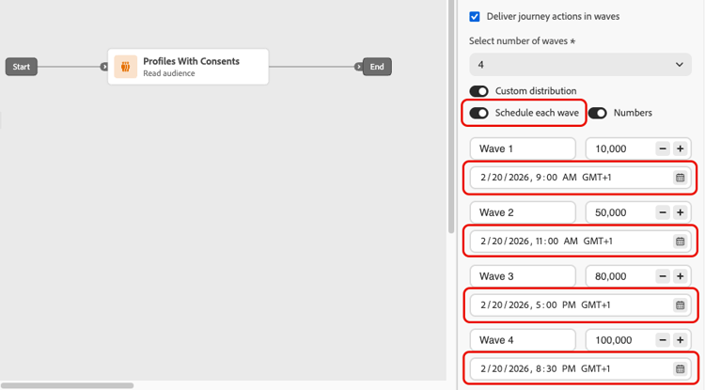Click the Wave 3 number field showing 80,000
Viewport: 705px width, 390px height.
tap(619, 276)
